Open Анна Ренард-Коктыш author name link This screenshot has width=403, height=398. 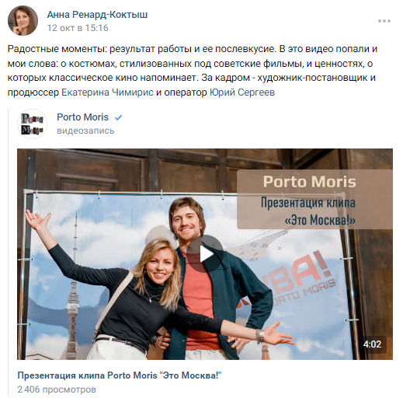tap(97, 15)
